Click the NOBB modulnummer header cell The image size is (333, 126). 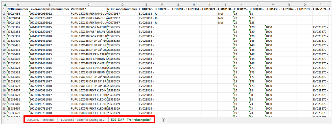[x=122, y=9]
